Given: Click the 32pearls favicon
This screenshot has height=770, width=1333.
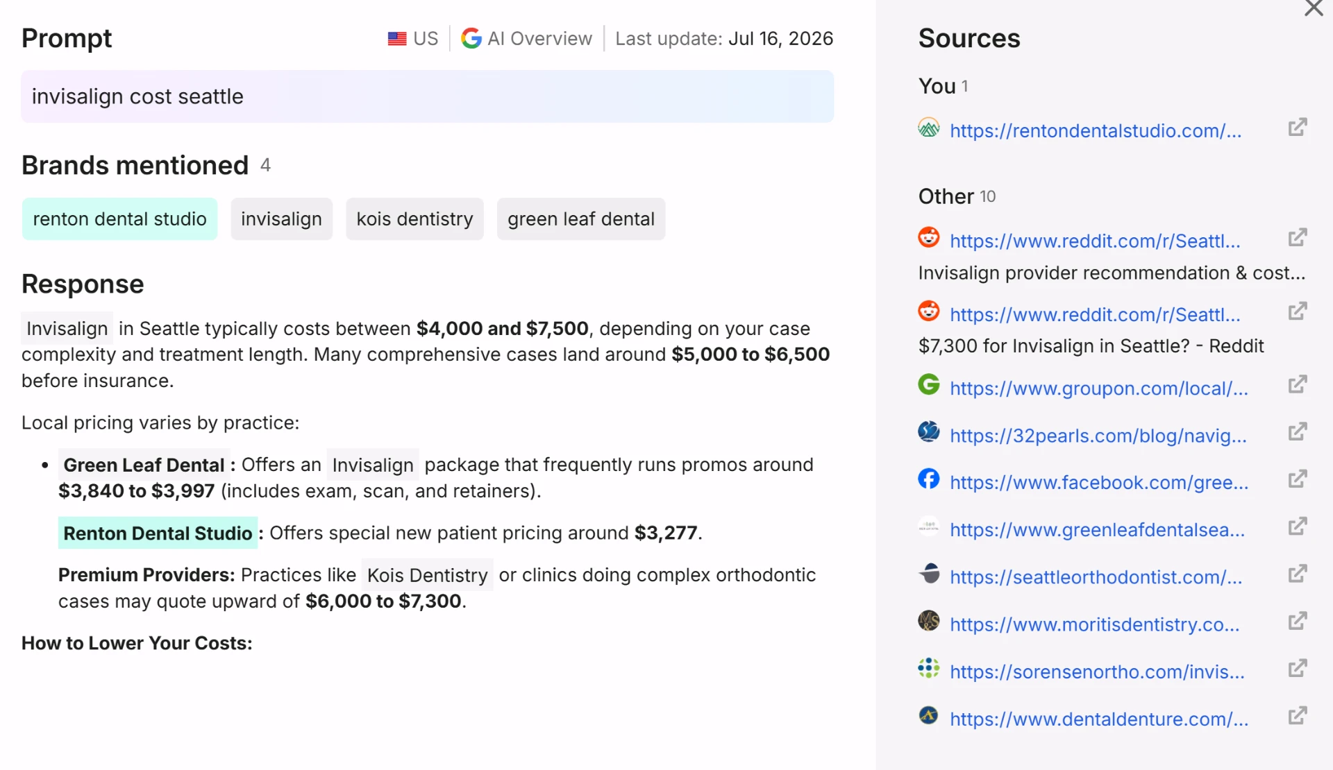Looking at the screenshot, I should [x=928, y=431].
